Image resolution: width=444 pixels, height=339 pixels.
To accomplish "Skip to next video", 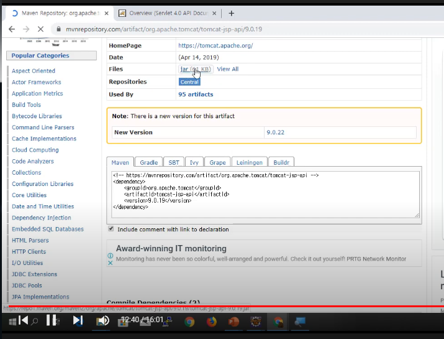I will (x=77, y=320).
